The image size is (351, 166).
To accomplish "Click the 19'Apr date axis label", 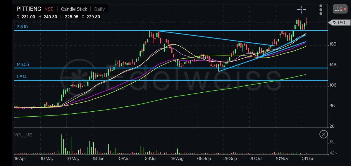I will pyautogui.click(x=21, y=159).
